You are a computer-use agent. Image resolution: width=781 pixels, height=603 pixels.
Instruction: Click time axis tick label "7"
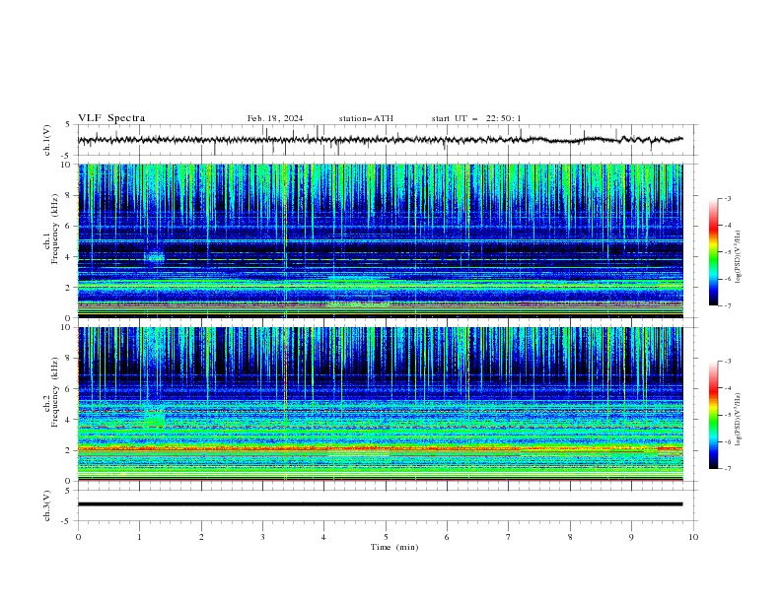pyautogui.click(x=509, y=537)
